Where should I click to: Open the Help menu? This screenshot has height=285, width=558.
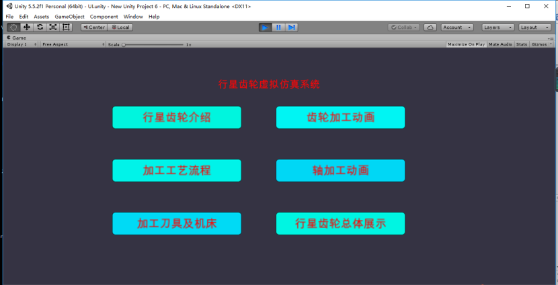point(154,17)
